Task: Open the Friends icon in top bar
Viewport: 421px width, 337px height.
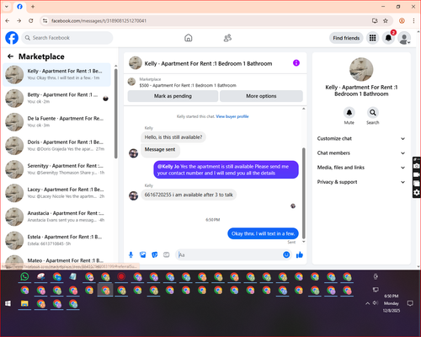Action: (227, 38)
